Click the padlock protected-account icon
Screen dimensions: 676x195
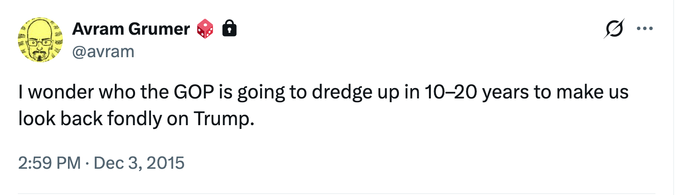[x=229, y=30]
